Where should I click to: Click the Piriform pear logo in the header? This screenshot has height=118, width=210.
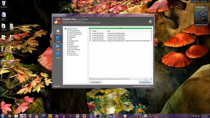pos(150,21)
